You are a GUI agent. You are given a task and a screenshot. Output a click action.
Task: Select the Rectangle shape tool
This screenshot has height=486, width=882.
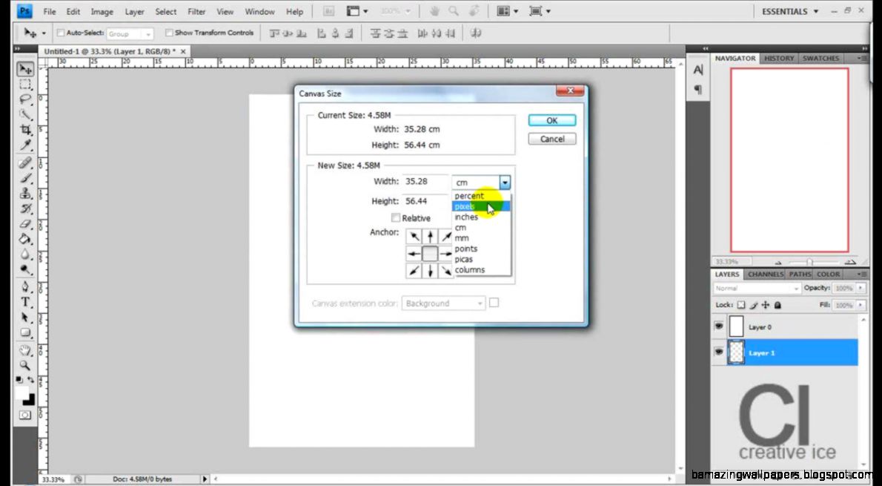[x=25, y=332]
